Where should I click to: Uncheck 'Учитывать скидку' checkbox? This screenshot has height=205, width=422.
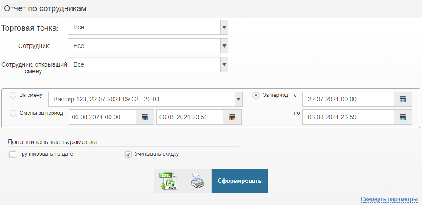(x=129, y=154)
